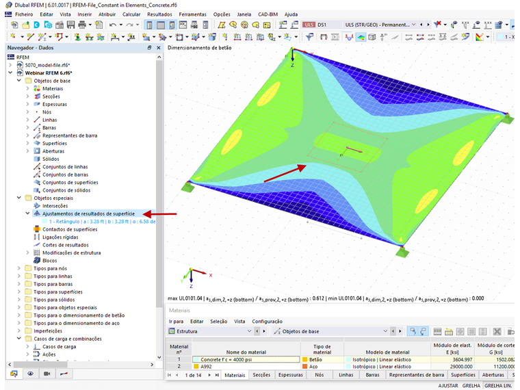The height and width of the screenshot is (390, 520).
Task: Click the camera Views tab icon in navigator
Action: pyautogui.click(x=47, y=374)
